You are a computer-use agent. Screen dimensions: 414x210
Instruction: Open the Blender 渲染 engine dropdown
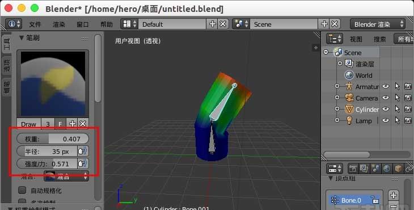pyautogui.click(x=378, y=24)
